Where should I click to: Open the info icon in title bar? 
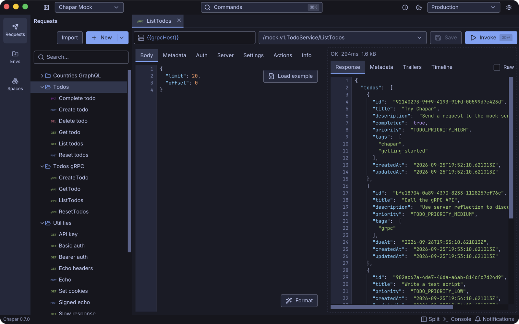(405, 7)
